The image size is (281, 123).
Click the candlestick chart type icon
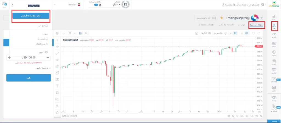tap(235, 33)
